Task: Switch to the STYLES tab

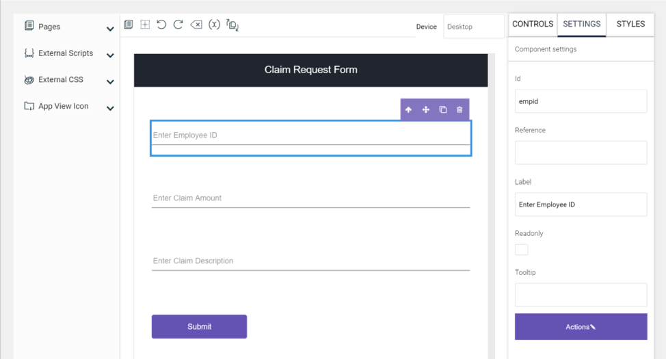Action: coord(630,24)
